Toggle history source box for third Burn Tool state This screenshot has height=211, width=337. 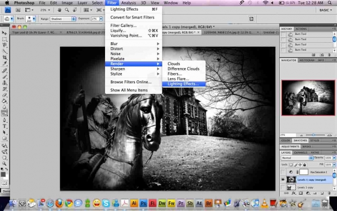point(283,45)
